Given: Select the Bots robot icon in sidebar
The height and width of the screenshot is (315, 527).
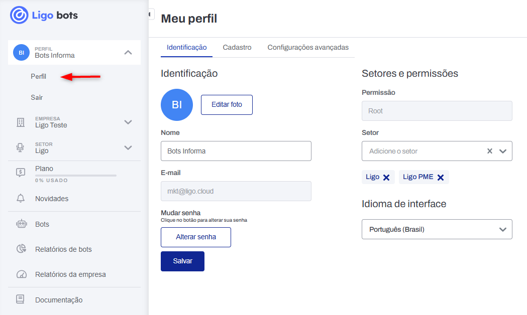Looking at the screenshot, I should [20, 224].
